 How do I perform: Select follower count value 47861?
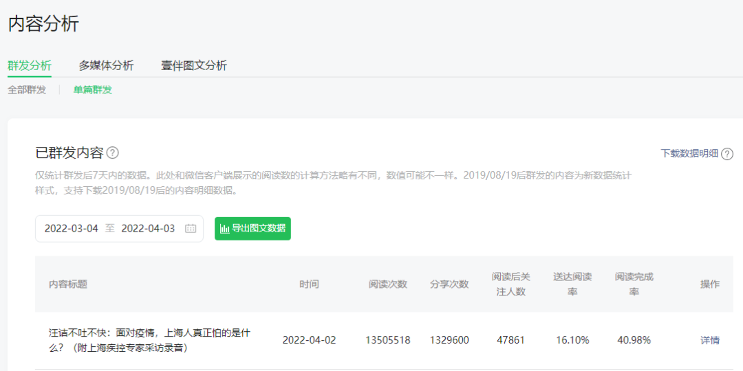click(x=510, y=340)
